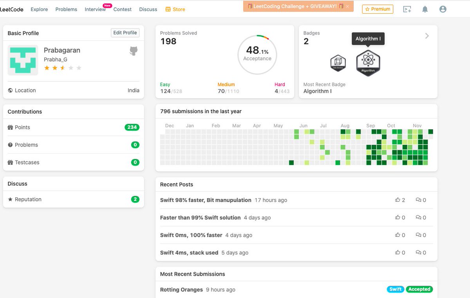This screenshot has width=470, height=298.
Task: Click the location value India
Action: tap(134, 90)
